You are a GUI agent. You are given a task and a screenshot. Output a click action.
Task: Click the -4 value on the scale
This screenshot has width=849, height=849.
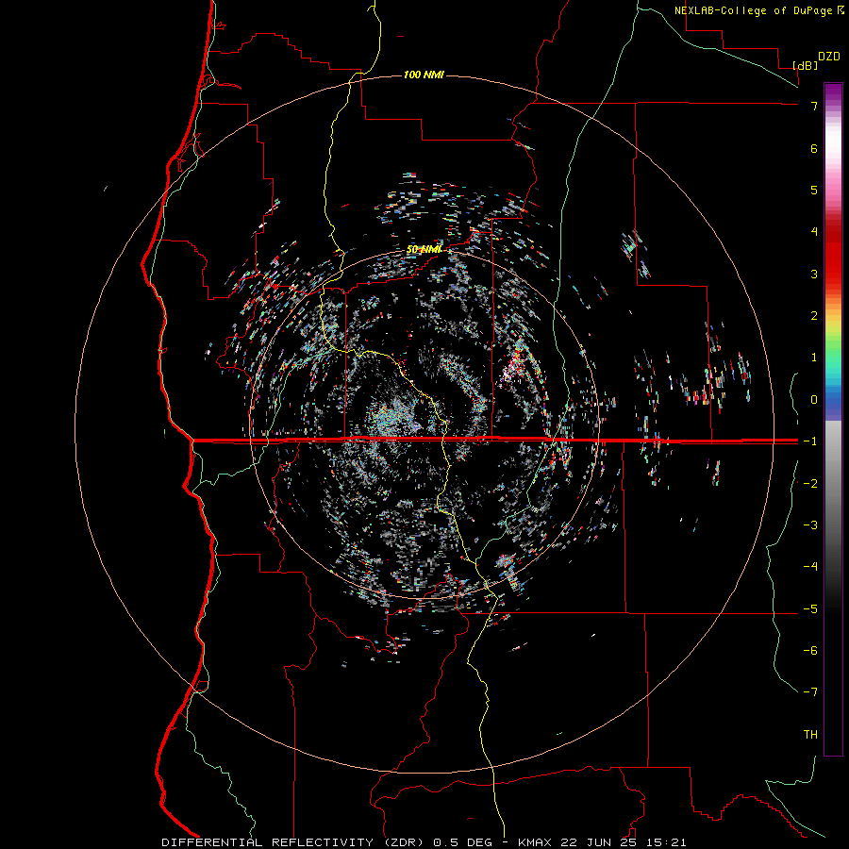810,566
